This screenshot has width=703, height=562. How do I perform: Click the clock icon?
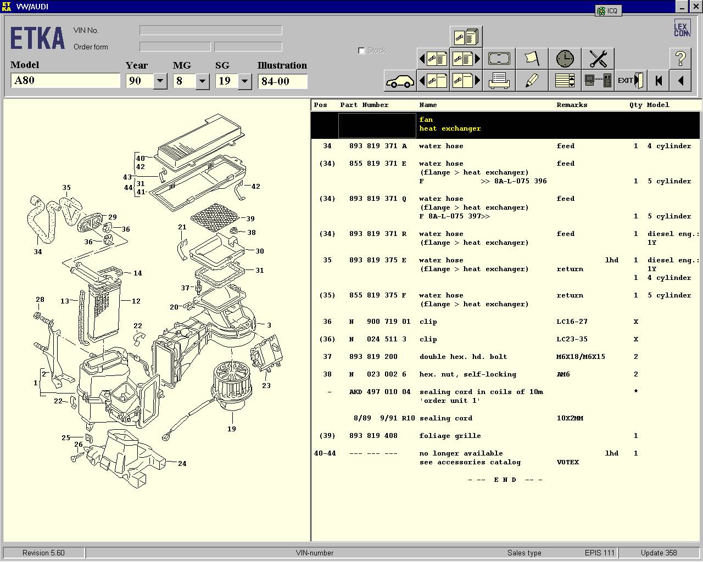point(565,58)
